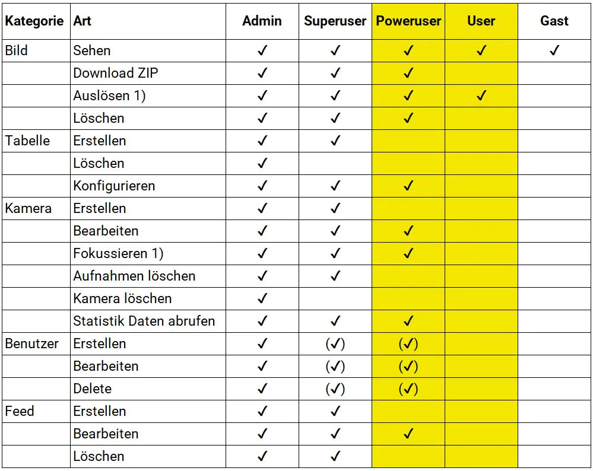Select the Poweruser checkmark in Konfigurieren row
This screenshot has width=593, height=471.
click(x=408, y=186)
